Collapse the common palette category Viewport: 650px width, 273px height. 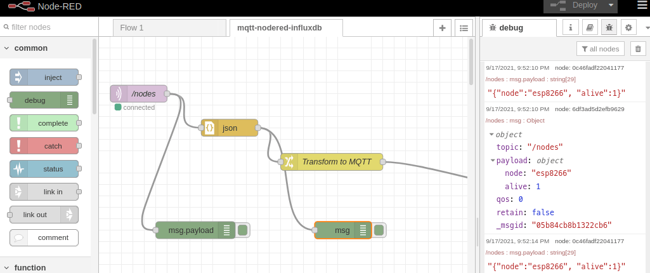pyautogui.click(x=6, y=48)
